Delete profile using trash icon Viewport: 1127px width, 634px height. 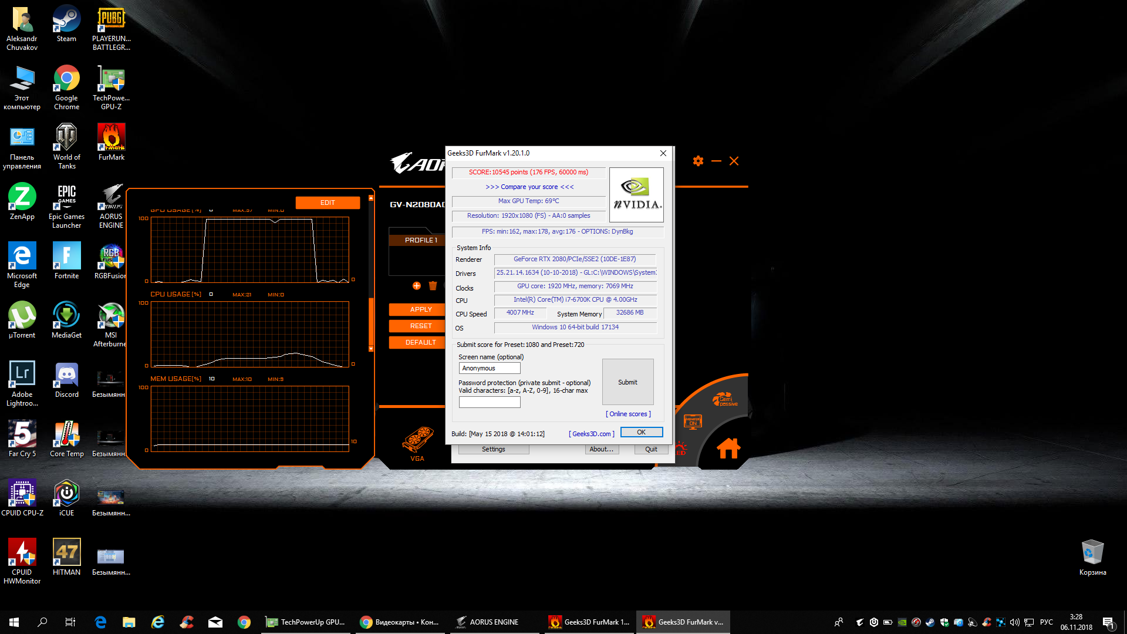coord(433,286)
